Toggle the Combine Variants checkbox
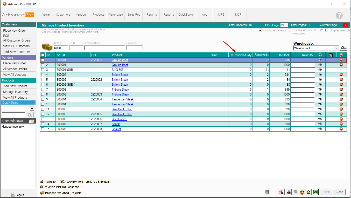This screenshot has height=198, width=351. (260, 30)
